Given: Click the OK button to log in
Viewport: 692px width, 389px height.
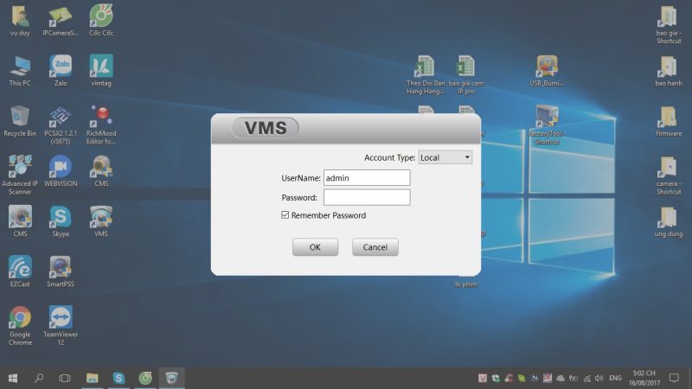Looking at the screenshot, I should coord(315,247).
